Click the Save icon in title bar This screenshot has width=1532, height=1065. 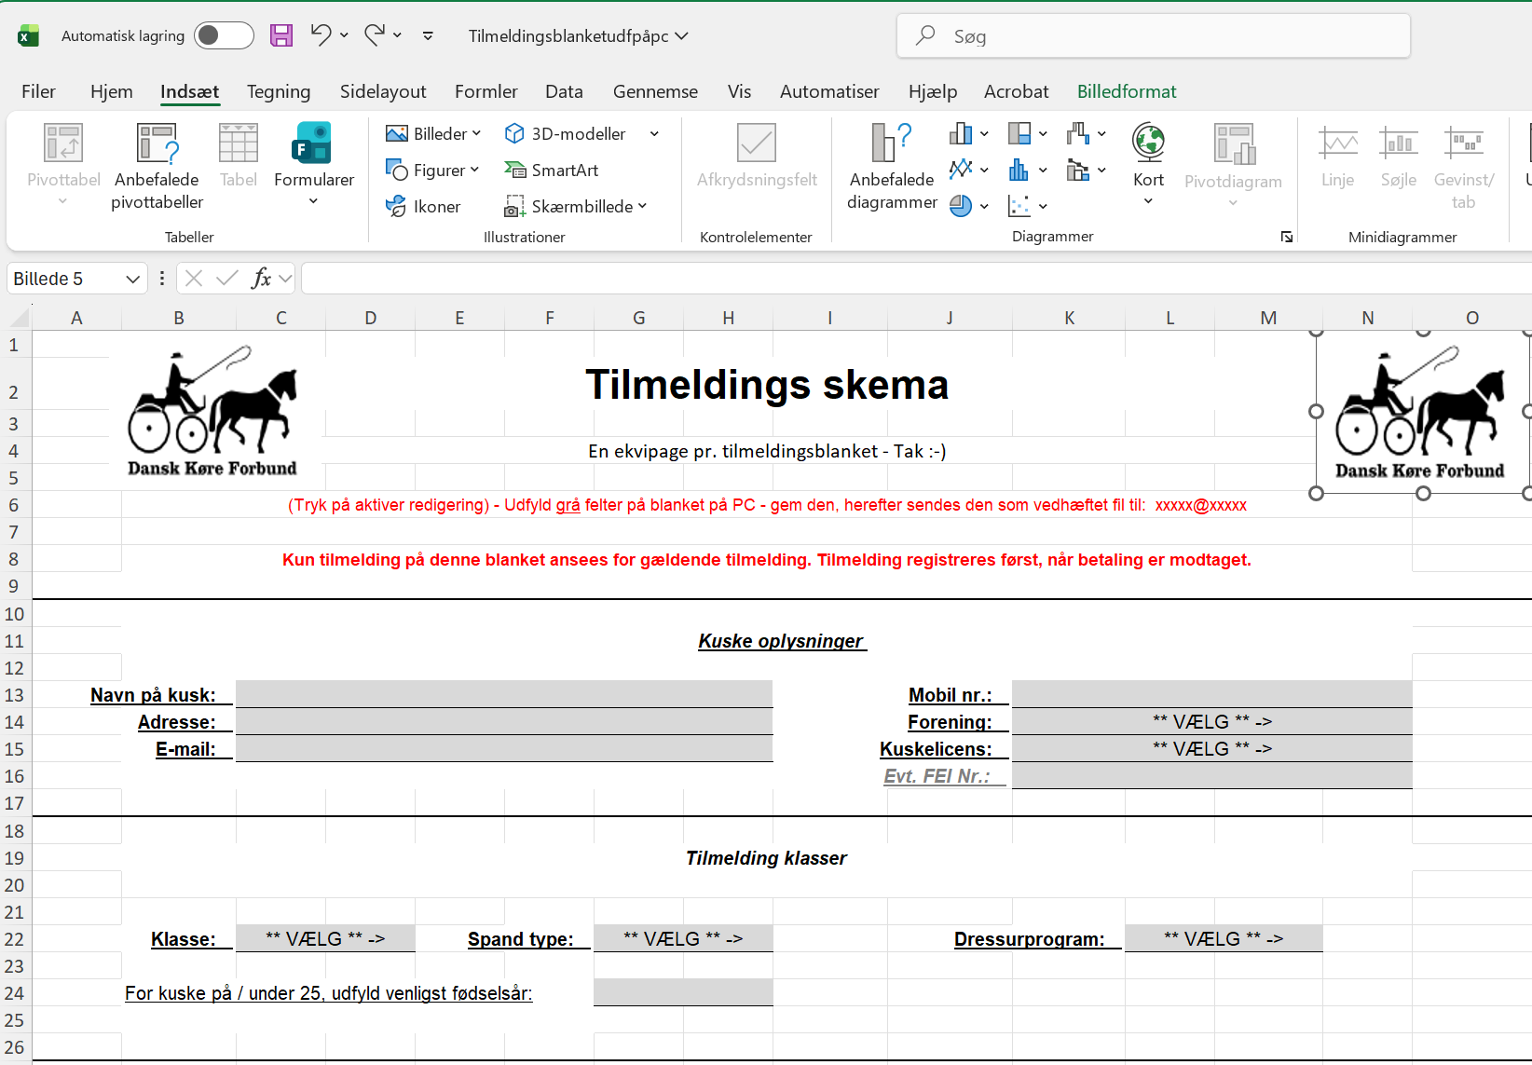[281, 35]
